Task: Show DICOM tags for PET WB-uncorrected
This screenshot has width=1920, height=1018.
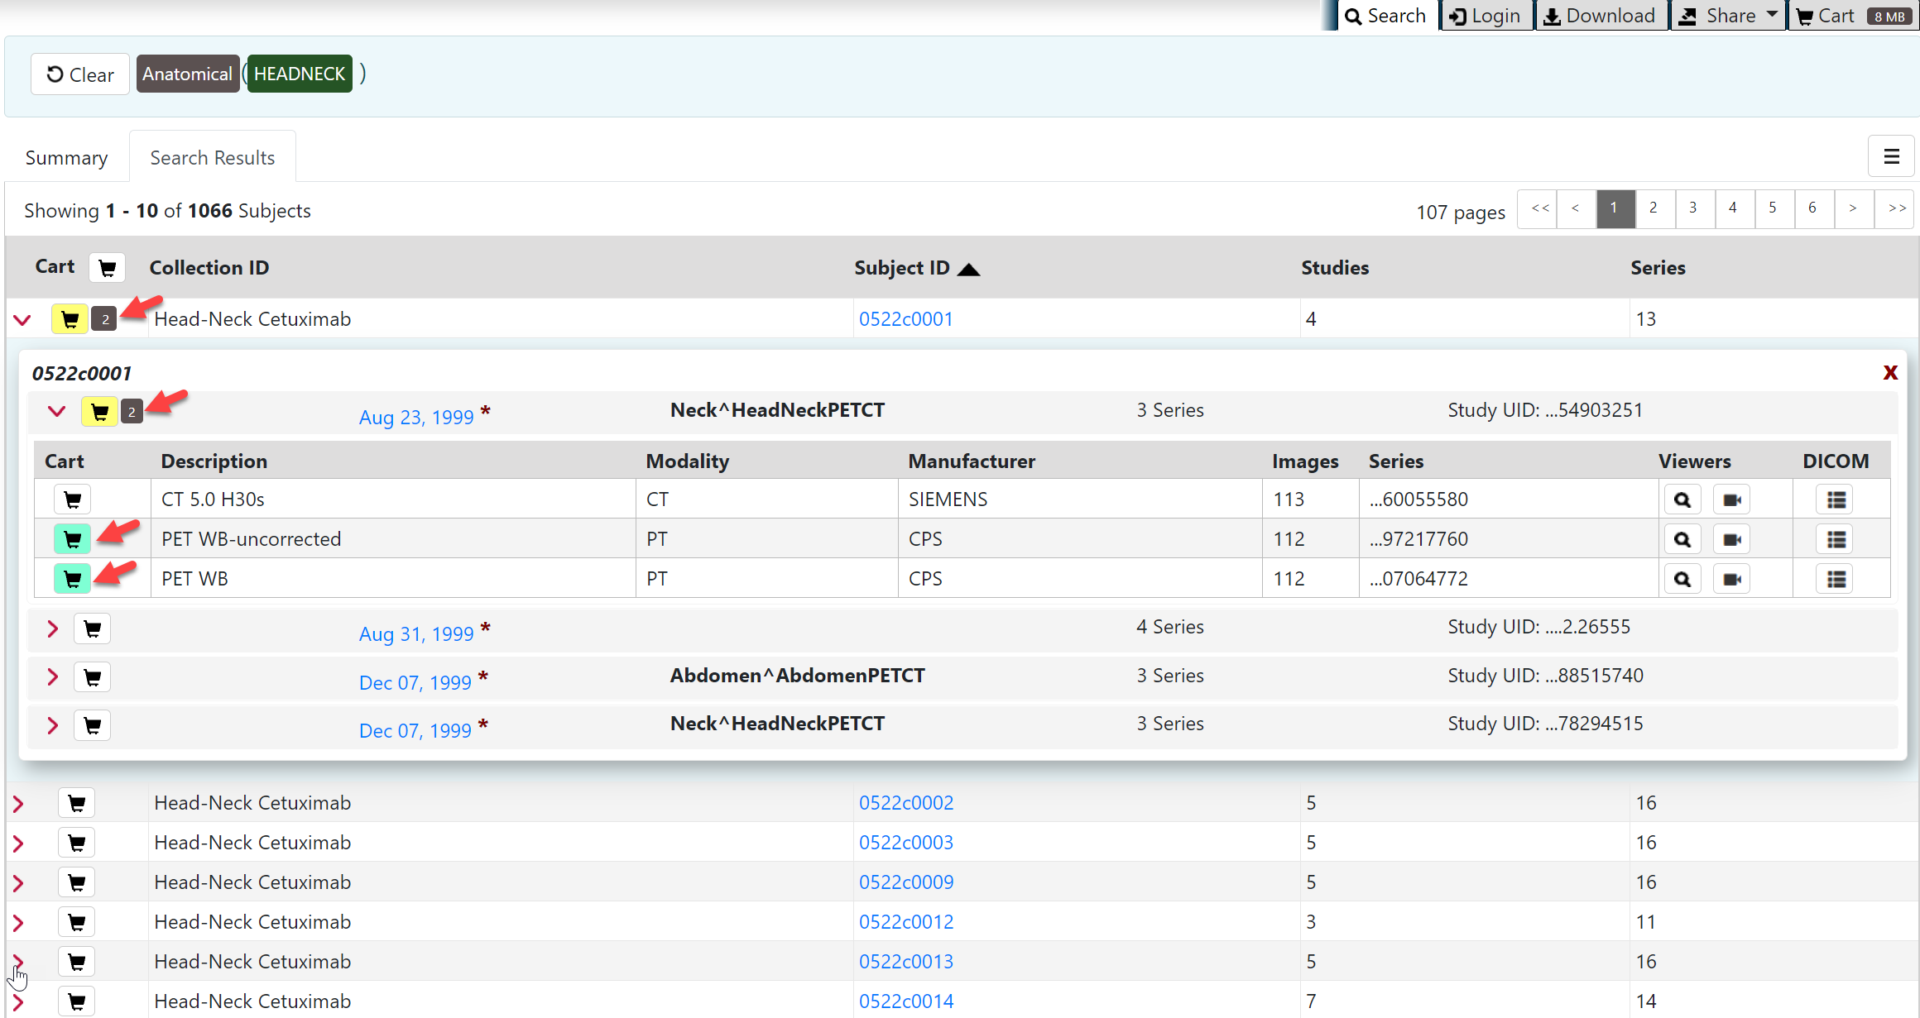Action: click(x=1836, y=539)
